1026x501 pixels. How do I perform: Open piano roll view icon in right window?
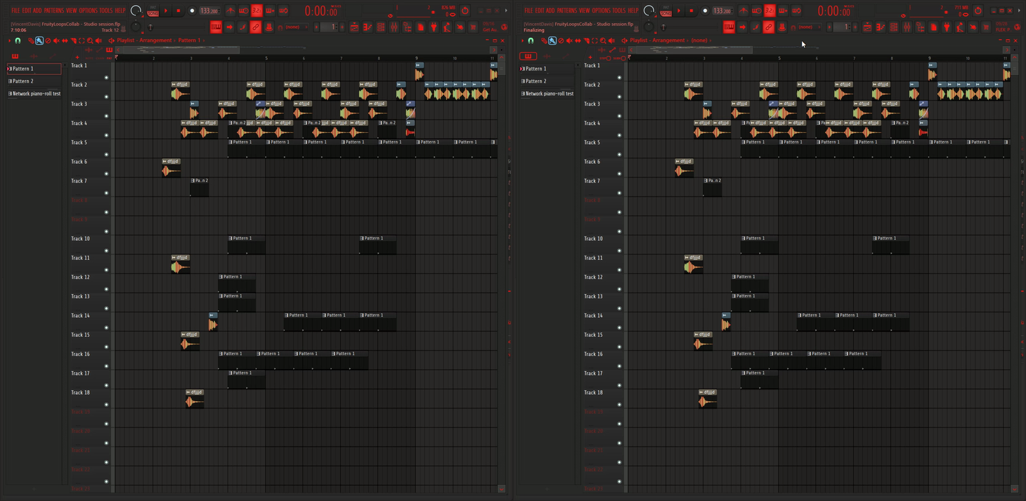pyautogui.click(x=880, y=27)
